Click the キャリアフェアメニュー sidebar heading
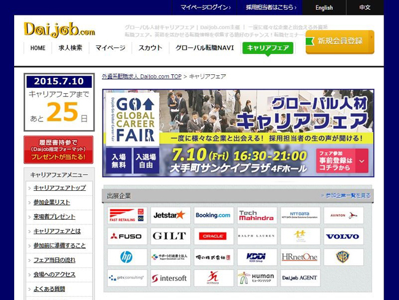The height and width of the screenshot is (300, 399). [x=59, y=175]
